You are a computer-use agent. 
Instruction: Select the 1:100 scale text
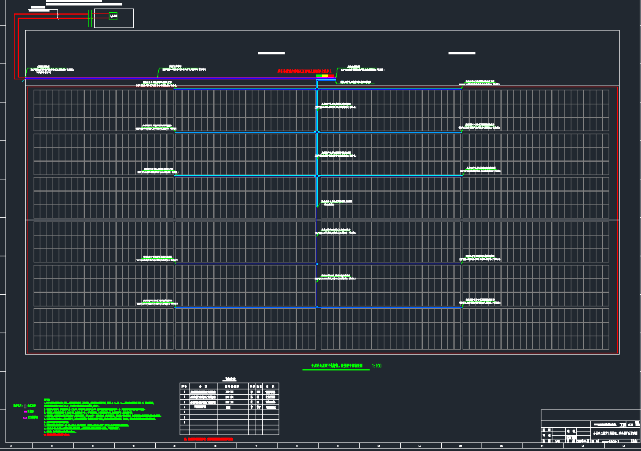(376, 366)
